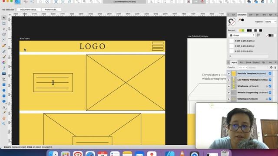The height and width of the screenshot is (156, 278).
Task: Select the Transparency tool
Action: [4, 68]
